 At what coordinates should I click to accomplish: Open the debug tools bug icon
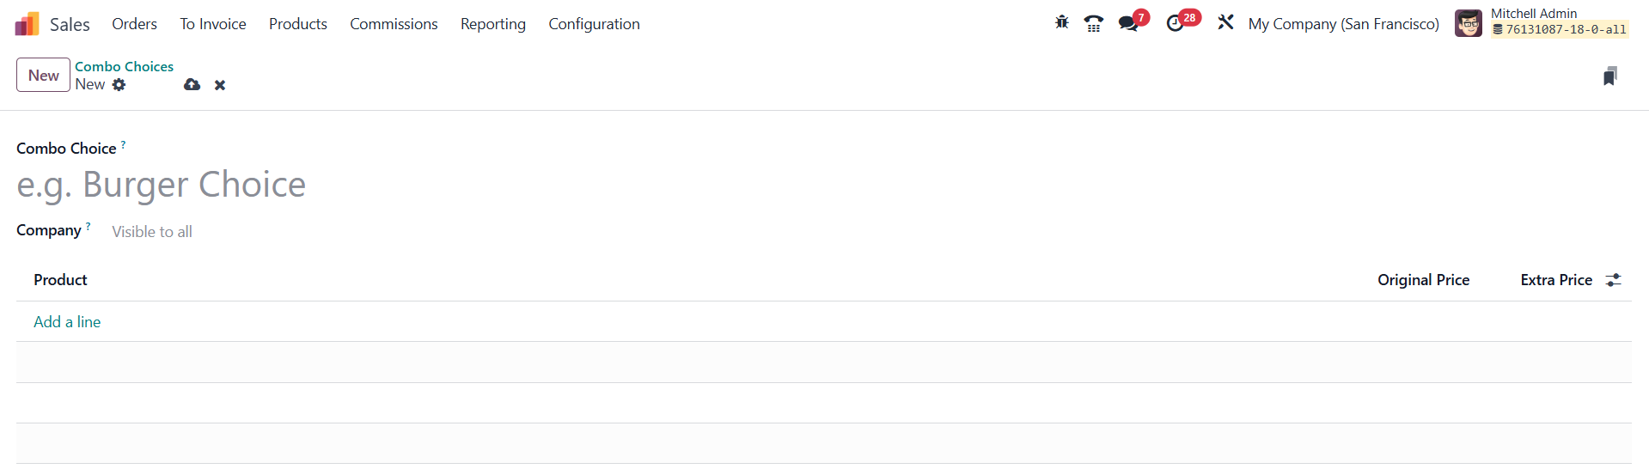tap(1062, 23)
